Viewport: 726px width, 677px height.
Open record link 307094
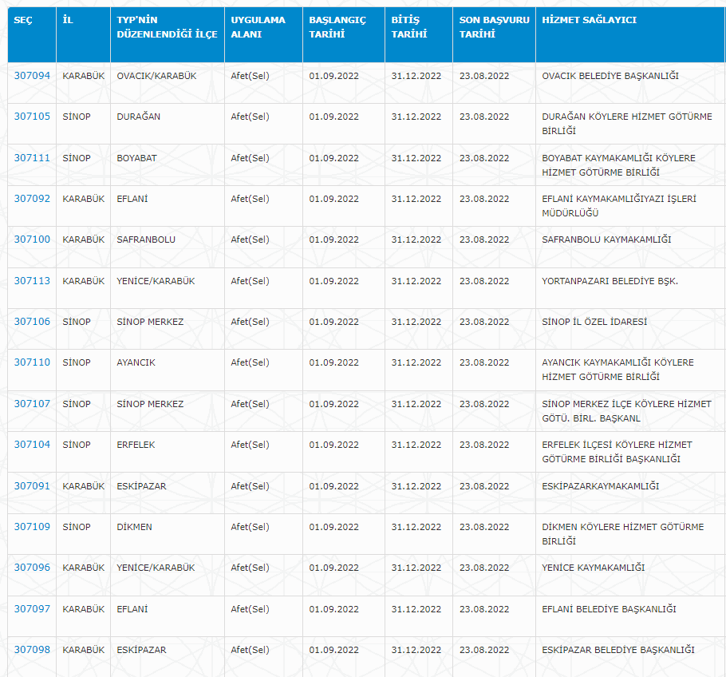pyautogui.click(x=32, y=76)
